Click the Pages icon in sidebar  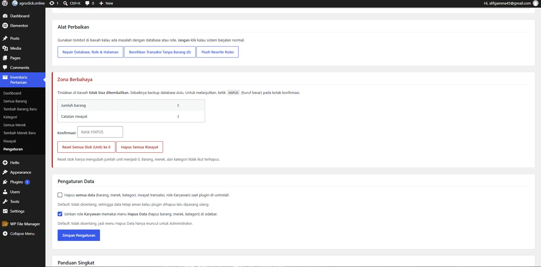pyautogui.click(x=5, y=58)
